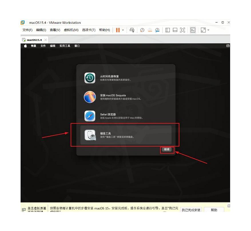
Task: Open the 查看(V) menu
Action: 55,30
